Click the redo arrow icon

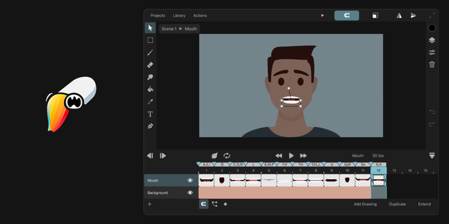tap(432, 124)
